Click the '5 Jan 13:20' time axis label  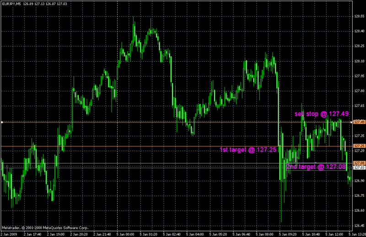(357, 234)
